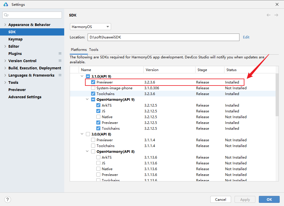284x206 pixels.
Task: Uncheck Toolchains version 3.2.12.5
Action: tap(98, 129)
